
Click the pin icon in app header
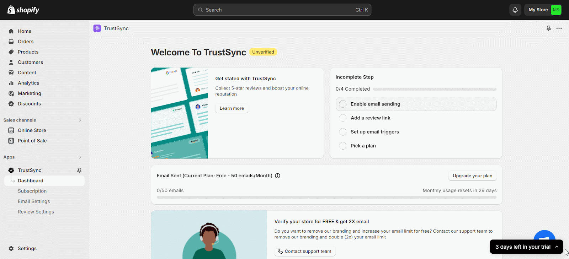[x=549, y=28]
